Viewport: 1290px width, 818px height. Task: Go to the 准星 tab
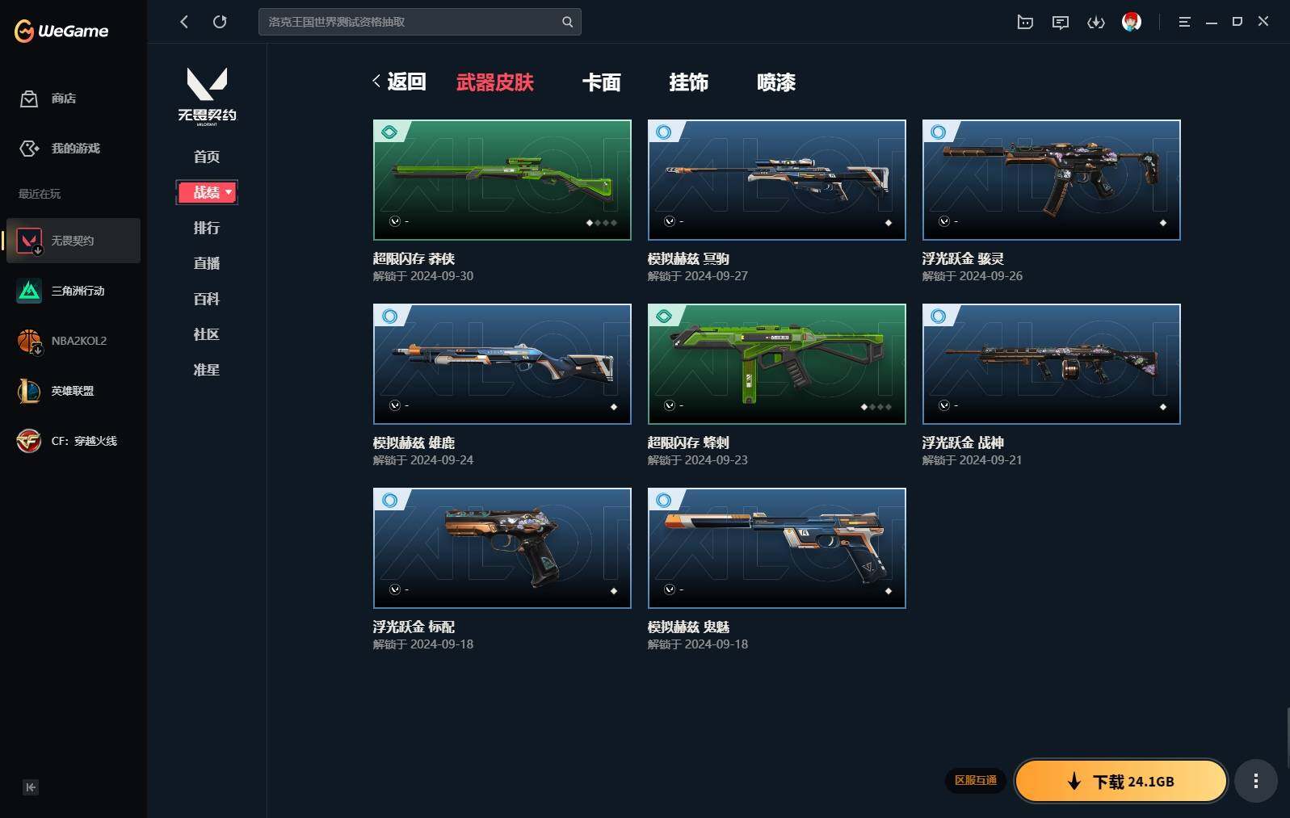click(207, 370)
